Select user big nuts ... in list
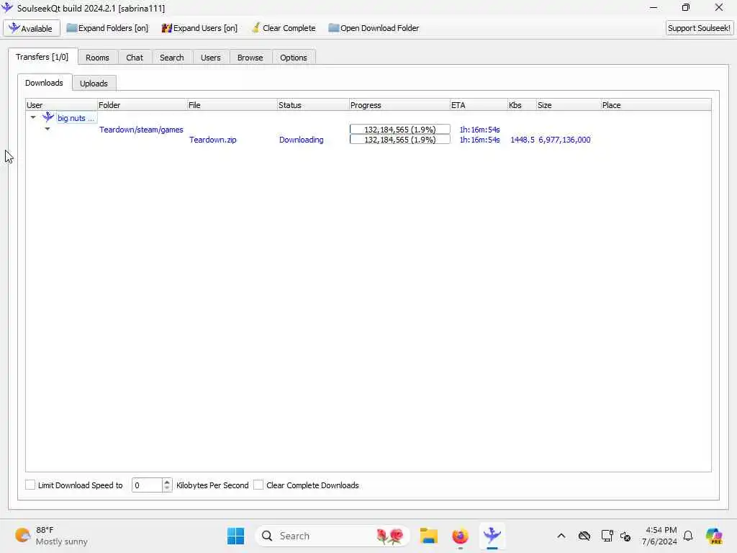Screen dimensions: 737x553 76,118
